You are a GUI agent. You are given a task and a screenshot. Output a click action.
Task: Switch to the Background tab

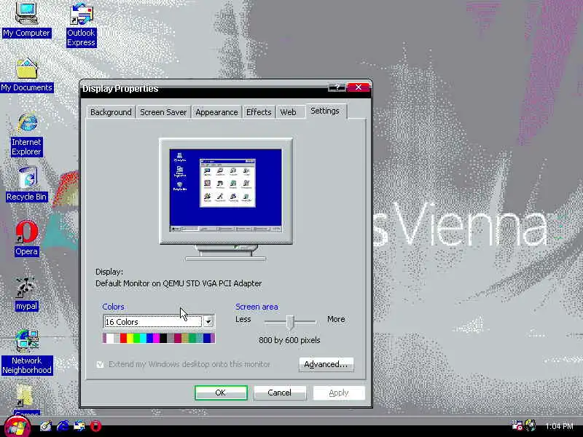pos(111,112)
